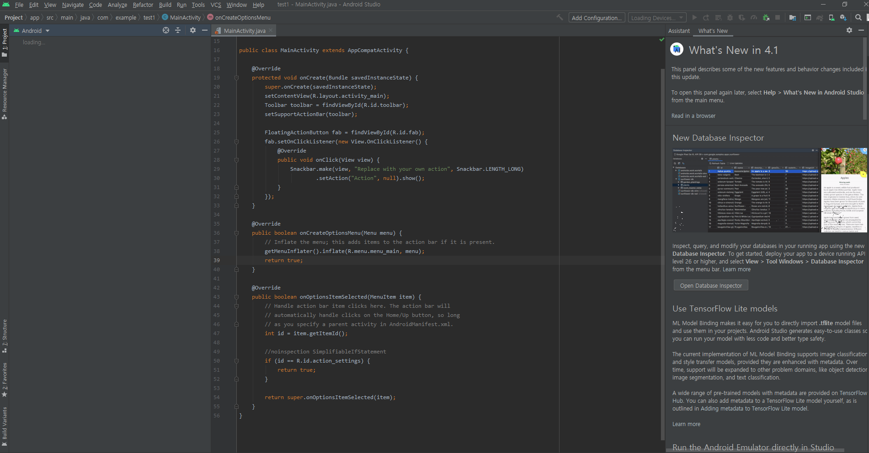Open the Build menu
Screen dimensions: 869x453
pos(165,5)
